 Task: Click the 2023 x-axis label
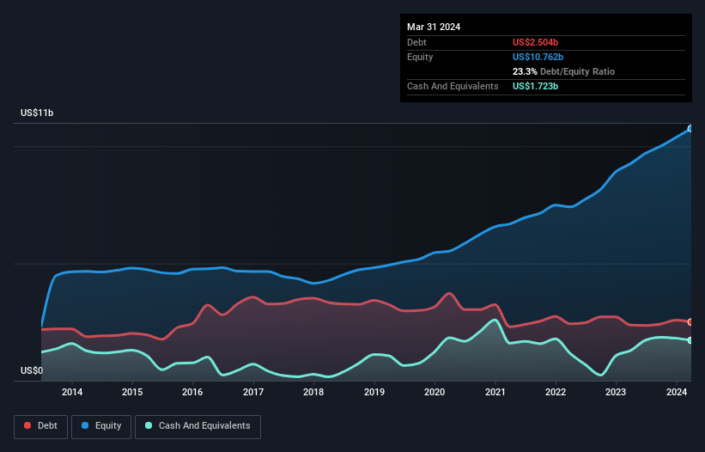click(616, 392)
